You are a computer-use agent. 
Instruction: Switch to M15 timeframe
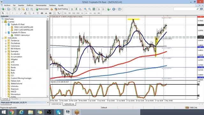(x=74, y=13)
